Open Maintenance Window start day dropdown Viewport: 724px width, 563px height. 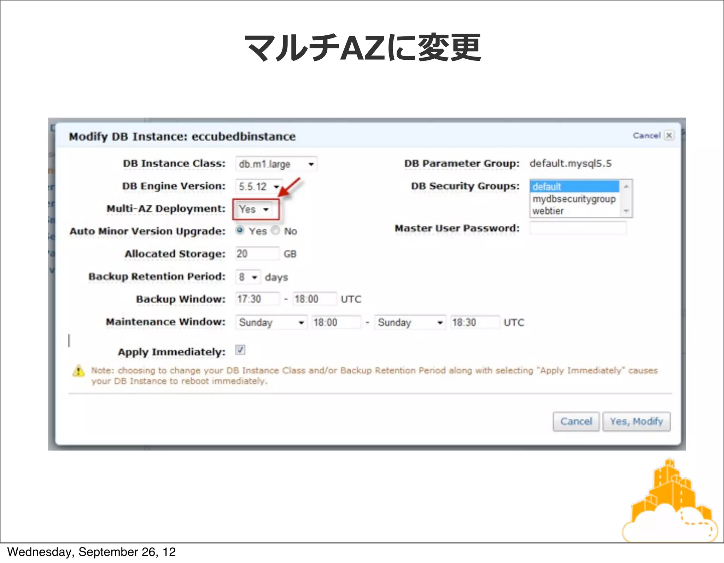click(x=271, y=322)
